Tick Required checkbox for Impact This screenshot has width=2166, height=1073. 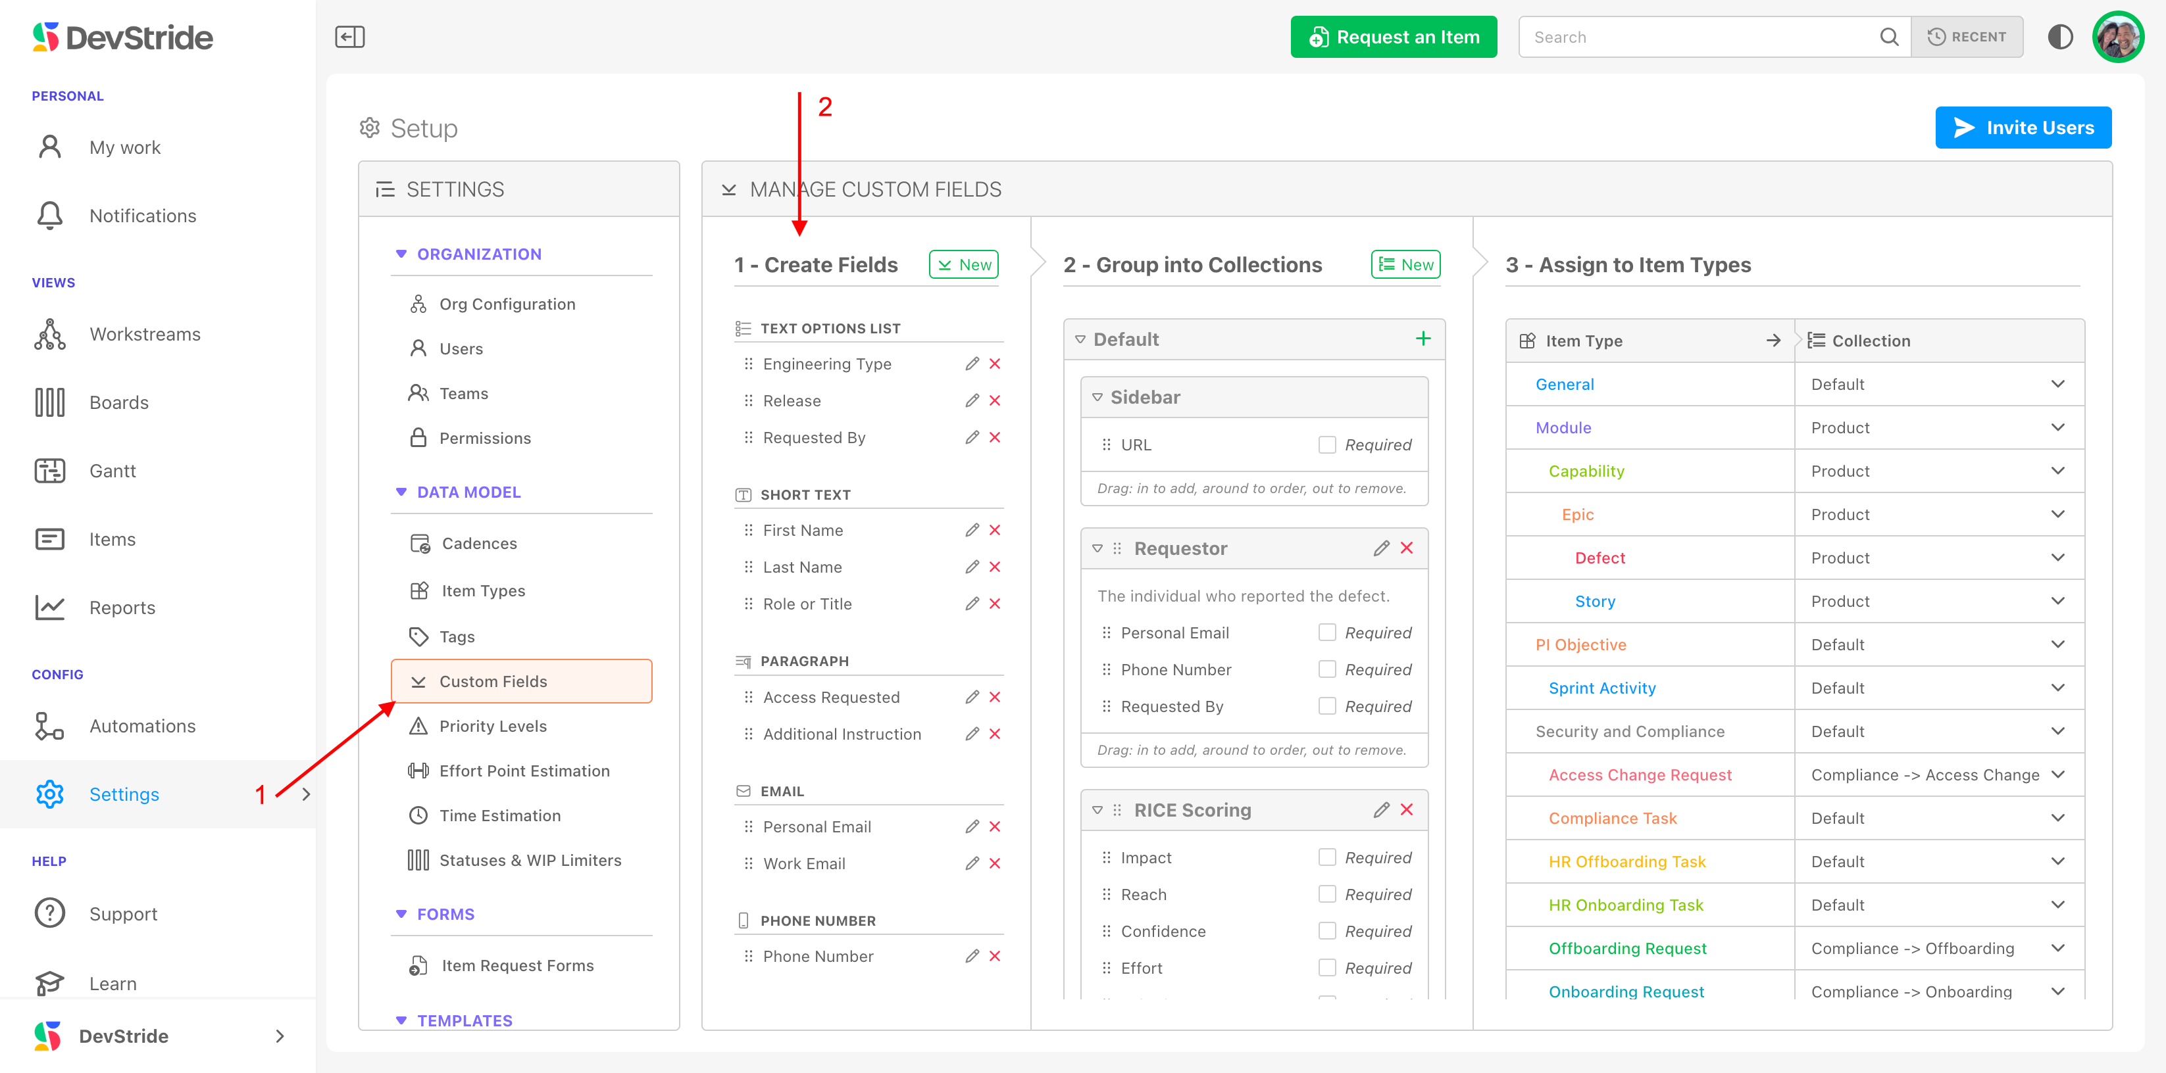[x=1327, y=857]
